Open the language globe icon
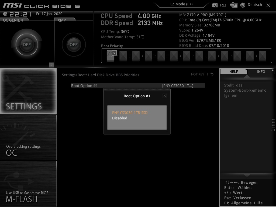This screenshot has width=276, height=207. tap(243, 5)
